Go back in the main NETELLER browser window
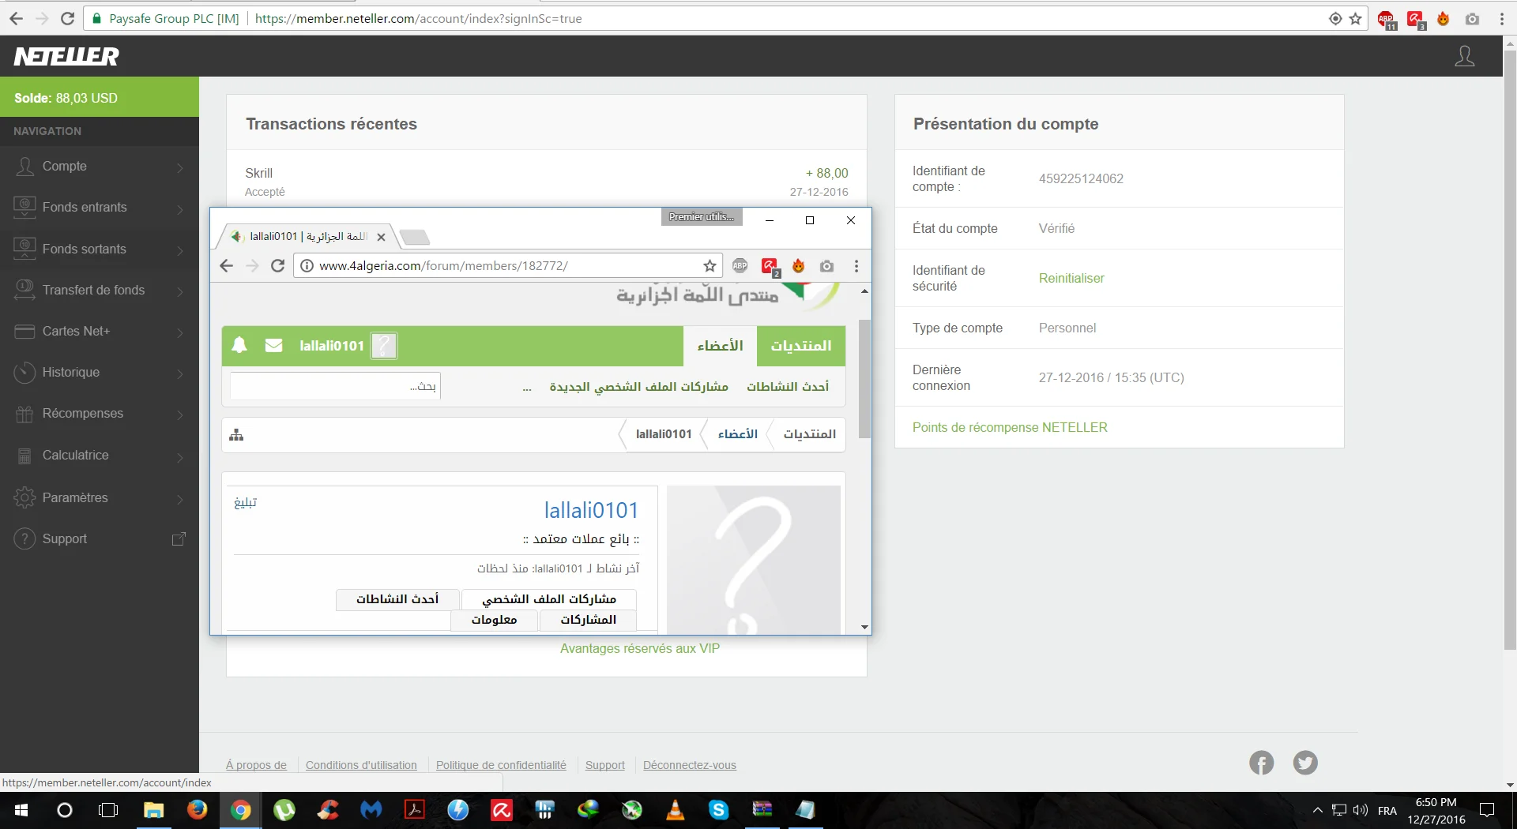 pos(16,18)
